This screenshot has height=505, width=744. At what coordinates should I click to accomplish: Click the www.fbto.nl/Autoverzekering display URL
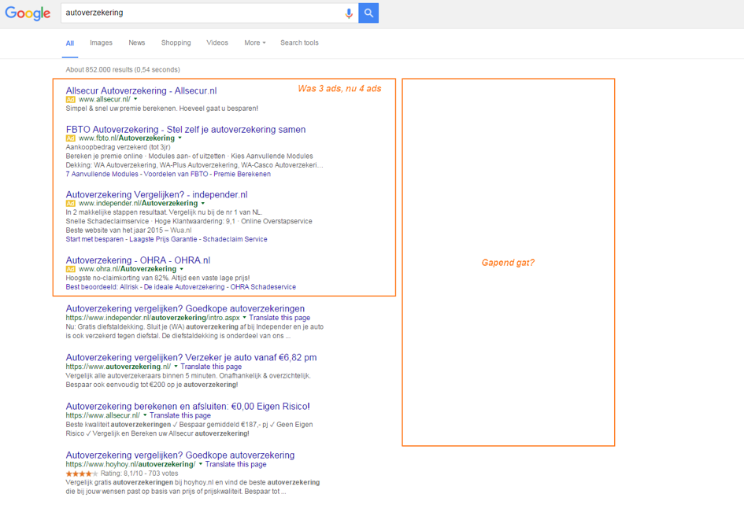[127, 138]
